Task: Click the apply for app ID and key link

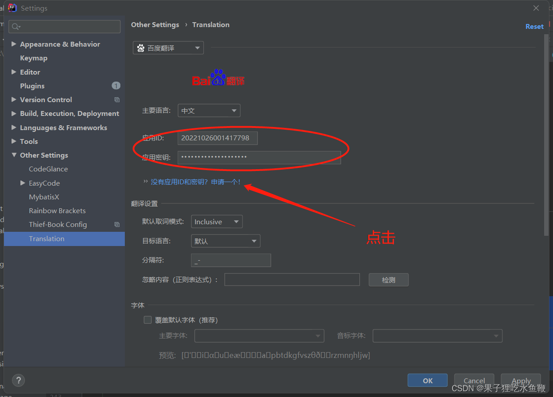Action: pyautogui.click(x=195, y=182)
